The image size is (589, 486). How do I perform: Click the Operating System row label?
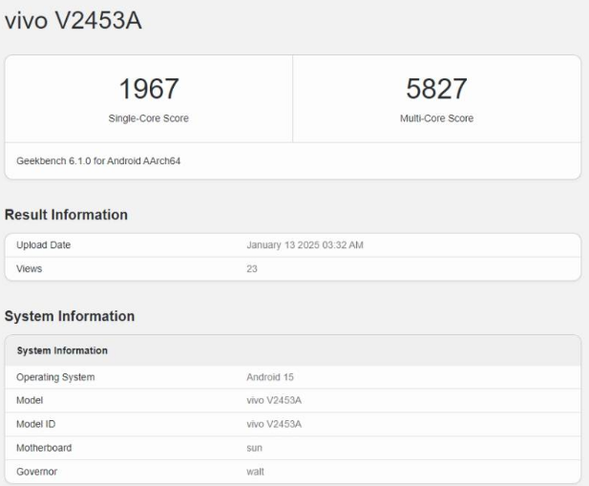click(x=55, y=377)
